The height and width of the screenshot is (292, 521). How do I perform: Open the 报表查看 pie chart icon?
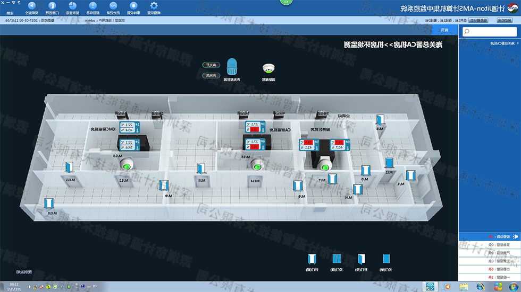(x=72, y=7)
